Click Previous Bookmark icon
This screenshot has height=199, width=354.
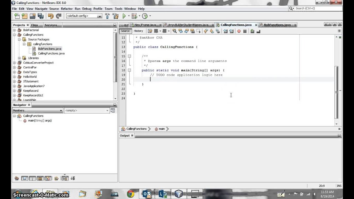point(206,31)
